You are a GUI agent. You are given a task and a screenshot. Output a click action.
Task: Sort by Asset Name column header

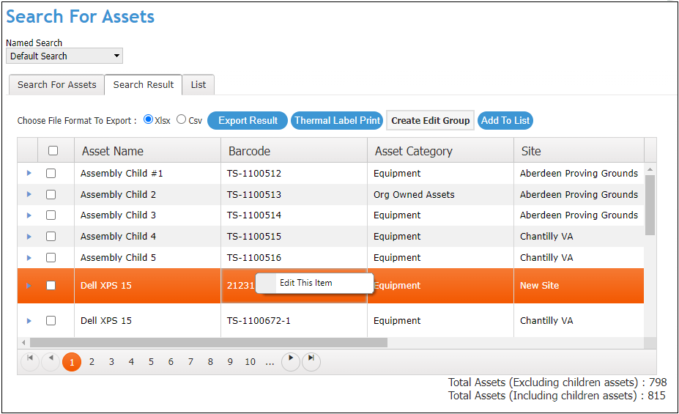click(x=148, y=151)
